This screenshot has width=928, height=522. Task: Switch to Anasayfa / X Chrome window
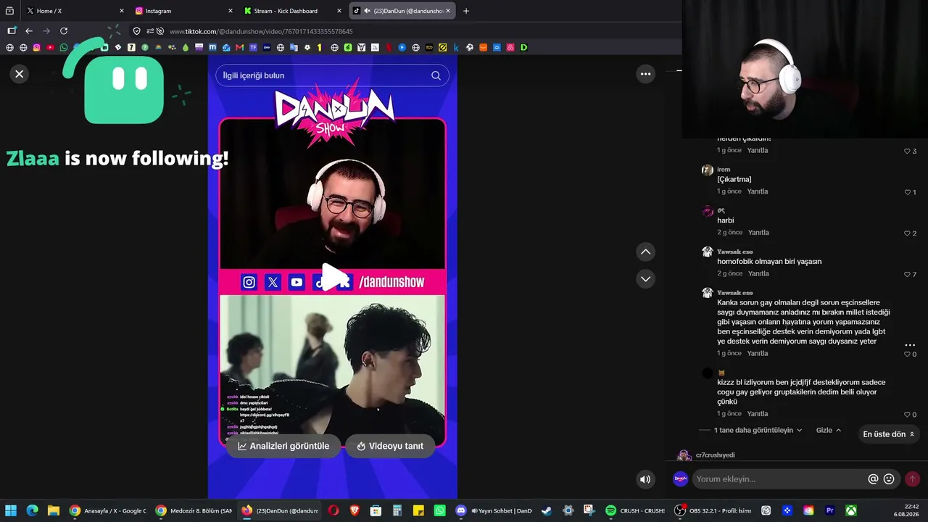click(107, 510)
